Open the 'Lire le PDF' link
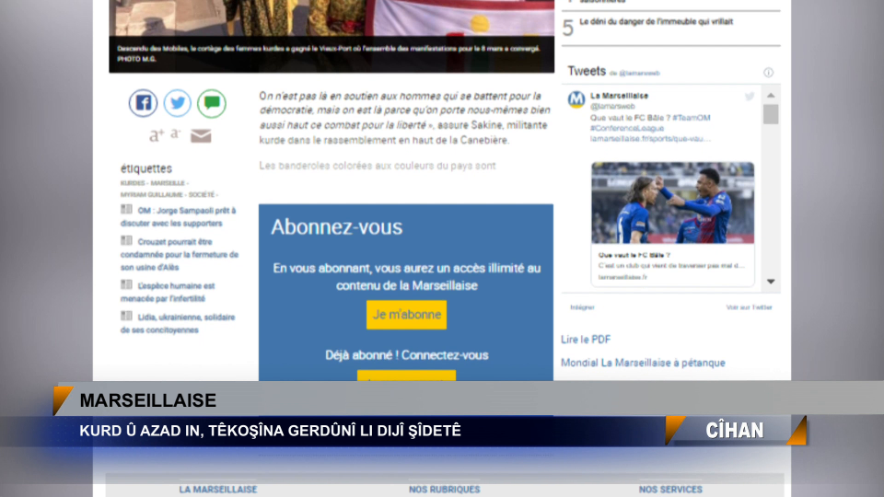 (x=586, y=340)
